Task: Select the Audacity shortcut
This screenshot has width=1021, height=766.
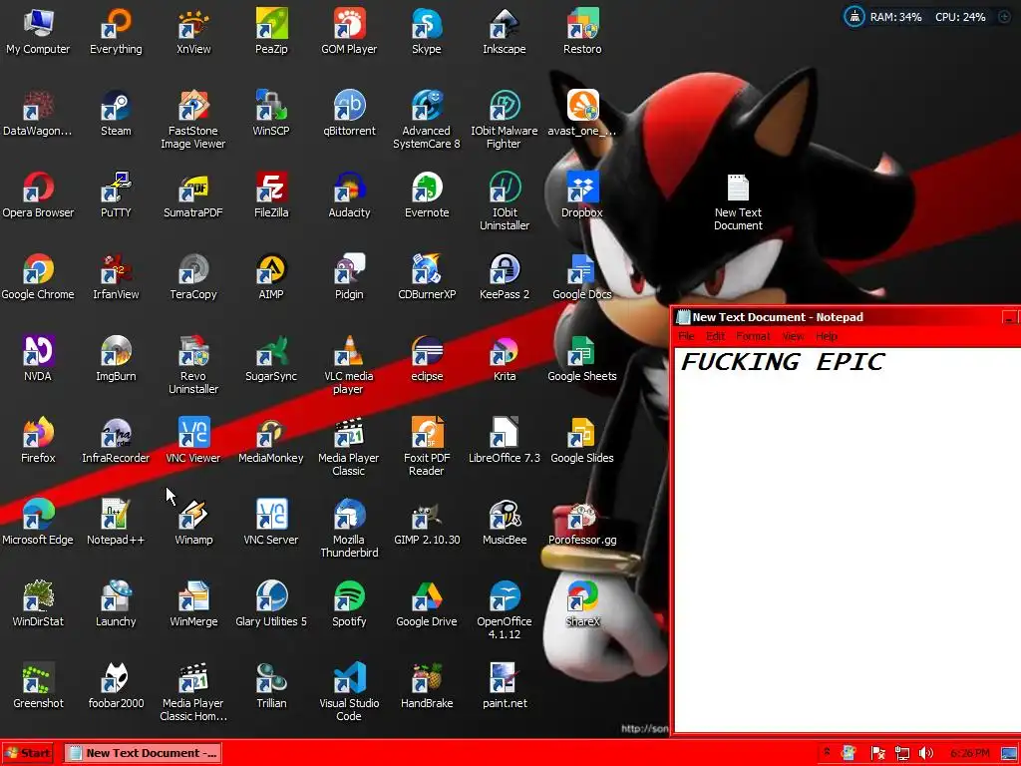Action: (349, 195)
